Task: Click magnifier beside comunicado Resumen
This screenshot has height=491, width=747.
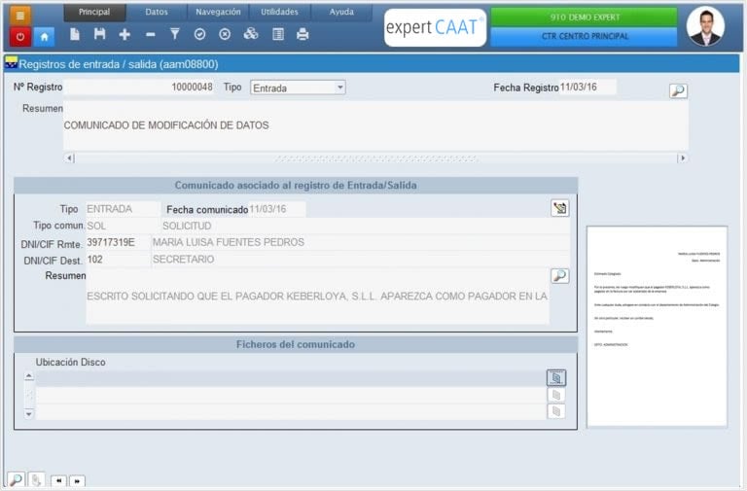Action: 560,276
